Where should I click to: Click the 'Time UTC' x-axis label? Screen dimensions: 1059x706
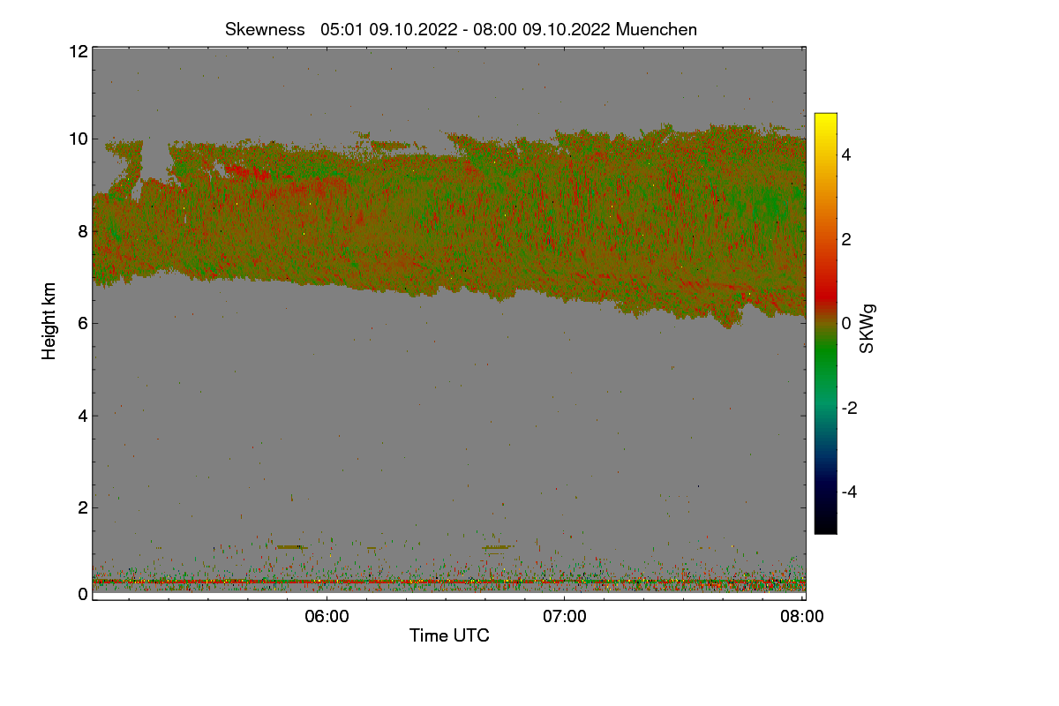tap(449, 635)
